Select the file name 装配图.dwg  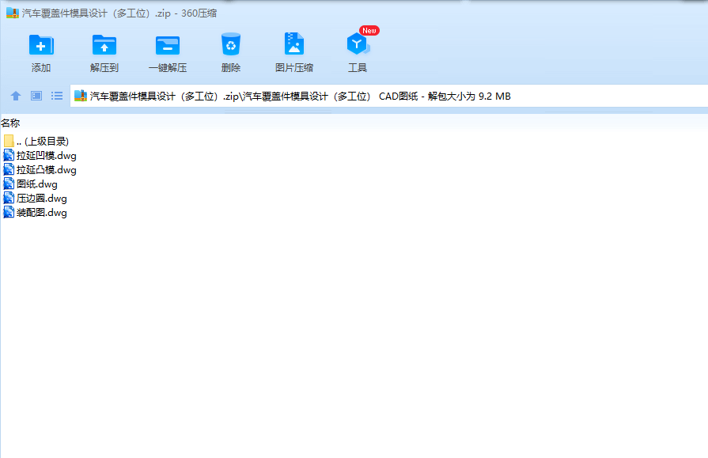click(x=42, y=213)
